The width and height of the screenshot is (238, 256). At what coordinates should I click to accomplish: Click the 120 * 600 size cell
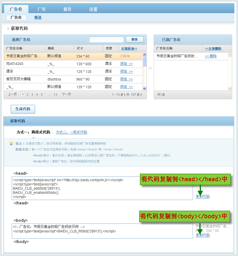(x=84, y=64)
